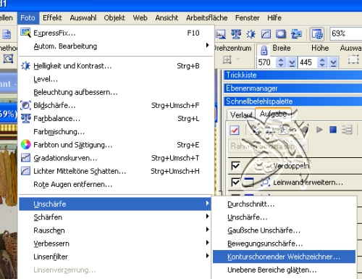
Task: Choose Helligkeit und Kontrast menu entry
Action: [x=116, y=66]
